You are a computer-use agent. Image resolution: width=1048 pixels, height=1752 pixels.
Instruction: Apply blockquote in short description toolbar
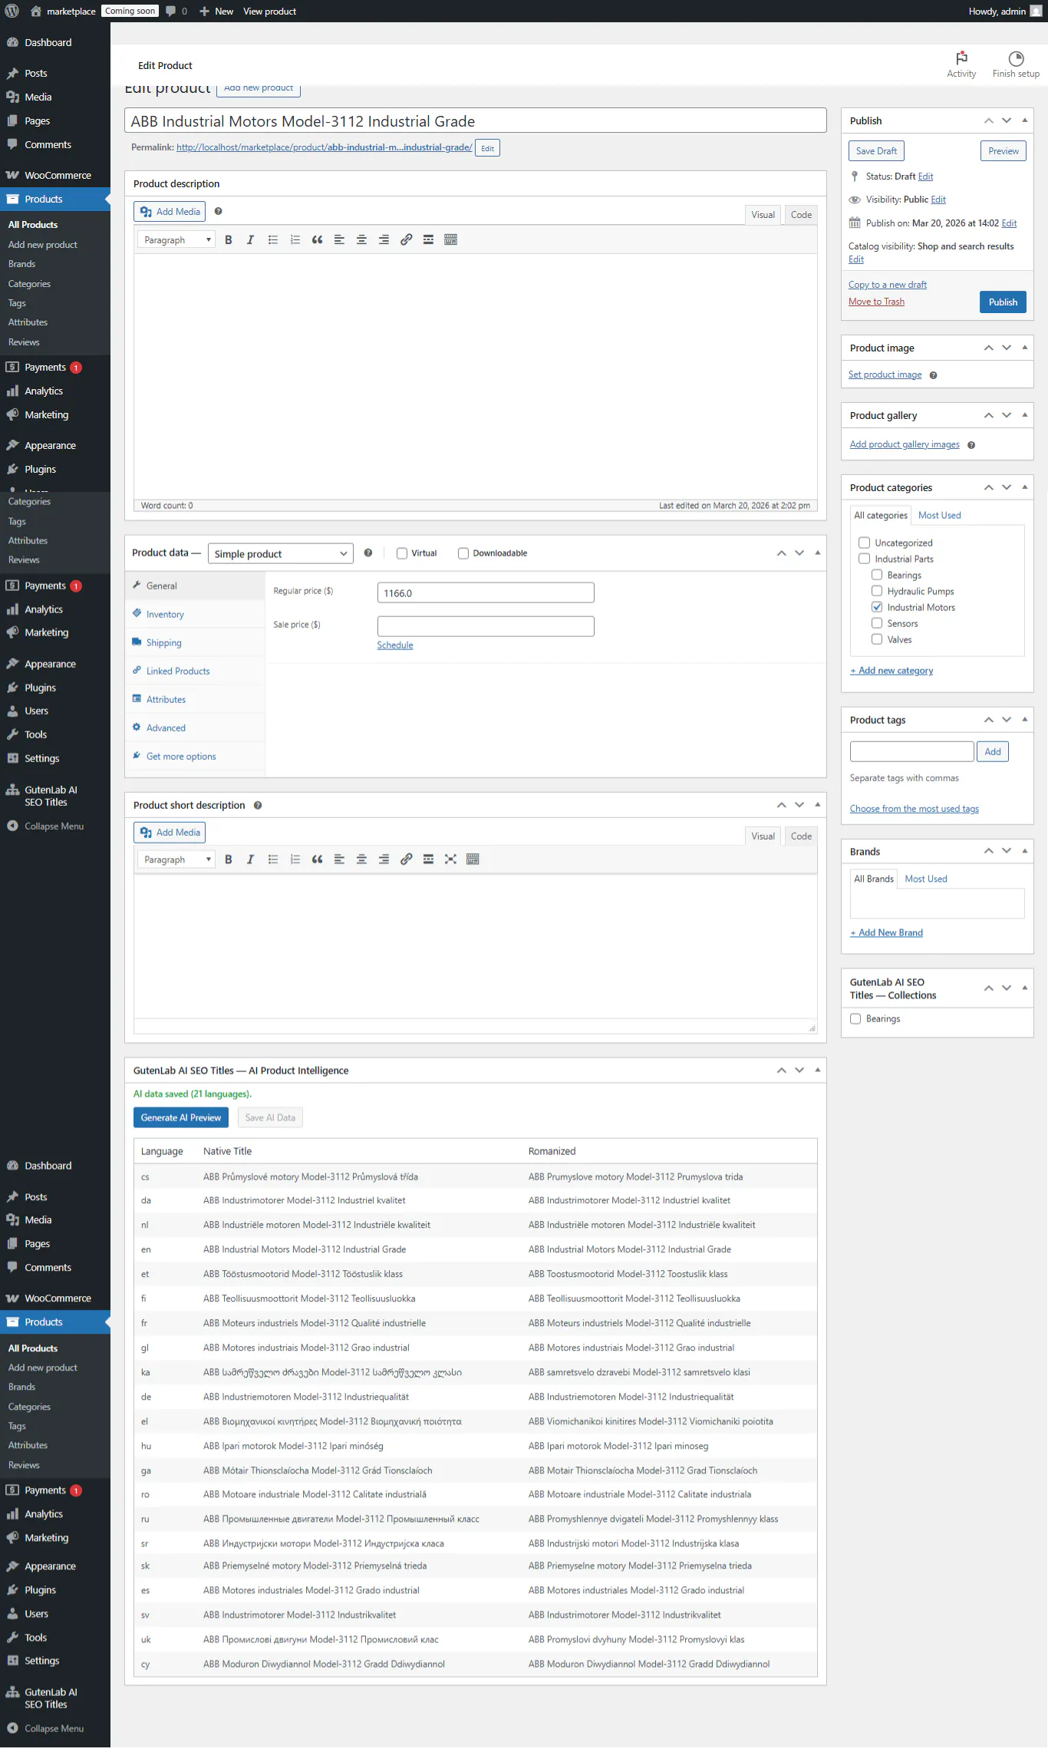point(317,860)
